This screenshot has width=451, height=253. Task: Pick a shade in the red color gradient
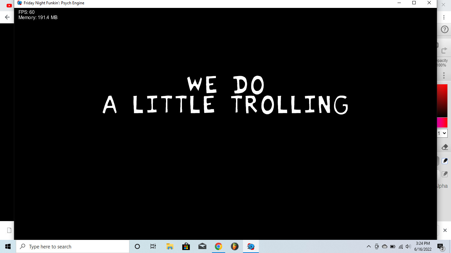click(x=442, y=100)
